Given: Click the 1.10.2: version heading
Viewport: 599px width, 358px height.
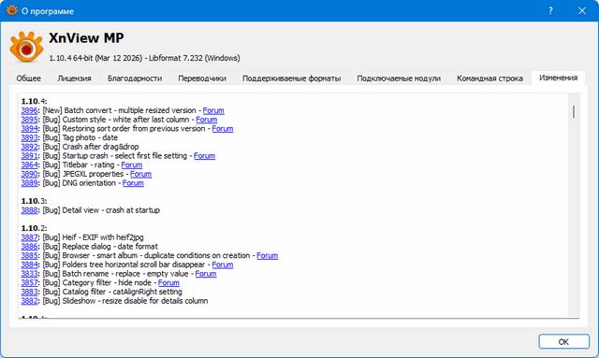Looking at the screenshot, I should 34,228.
